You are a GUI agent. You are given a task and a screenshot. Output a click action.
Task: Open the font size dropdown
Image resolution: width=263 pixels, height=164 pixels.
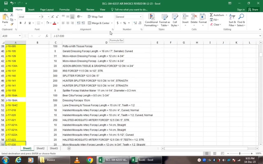tap(48, 17)
